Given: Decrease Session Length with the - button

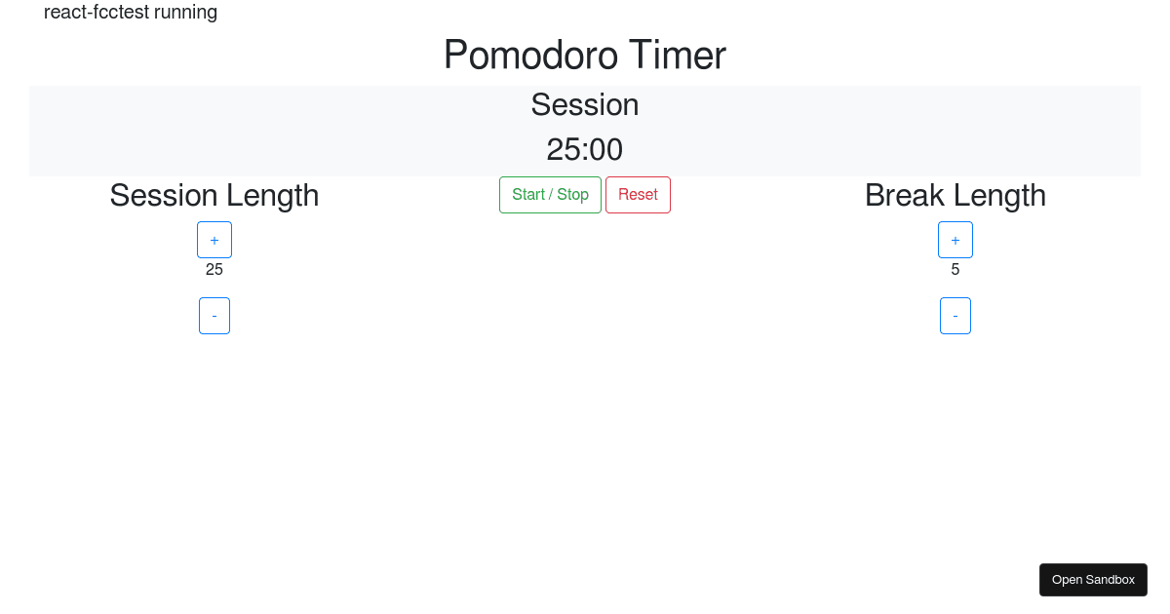Looking at the screenshot, I should point(214,315).
